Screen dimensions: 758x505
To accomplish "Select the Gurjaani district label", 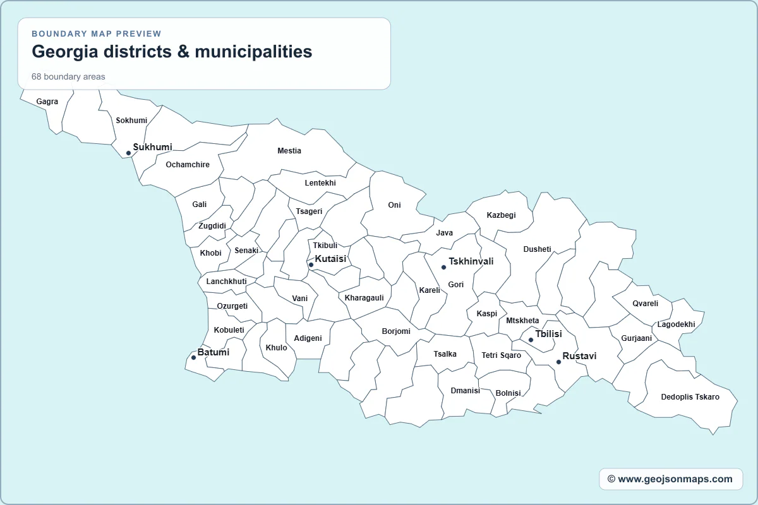I will (637, 338).
